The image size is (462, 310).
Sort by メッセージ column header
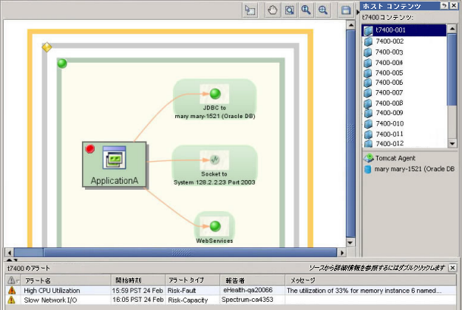tap(370, 280)
